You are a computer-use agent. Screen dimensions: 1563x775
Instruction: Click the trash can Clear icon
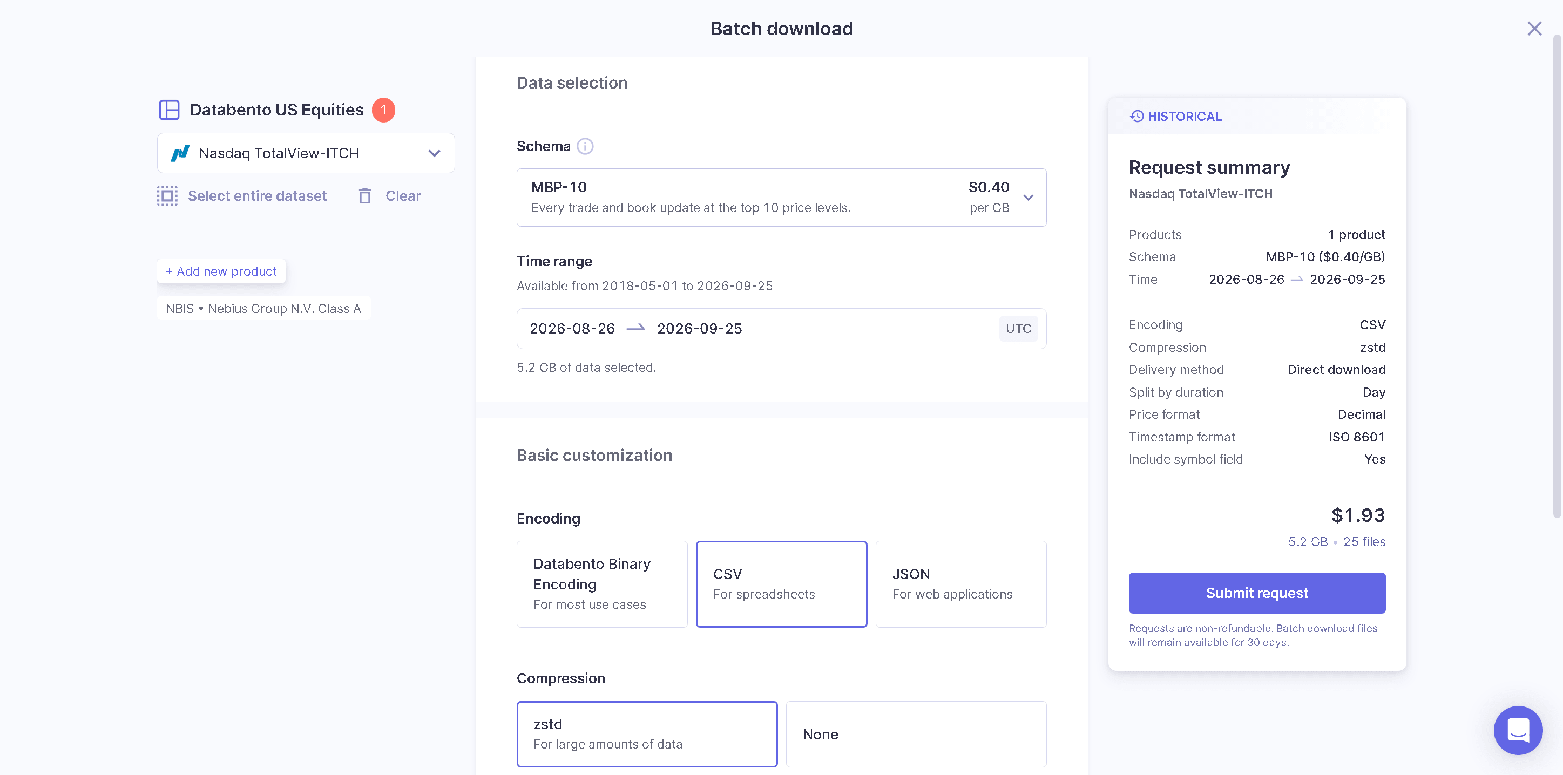[364, 196]
